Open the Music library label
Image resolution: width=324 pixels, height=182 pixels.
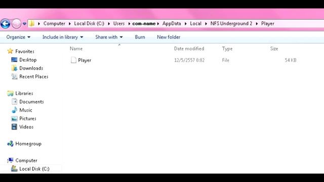26,110
